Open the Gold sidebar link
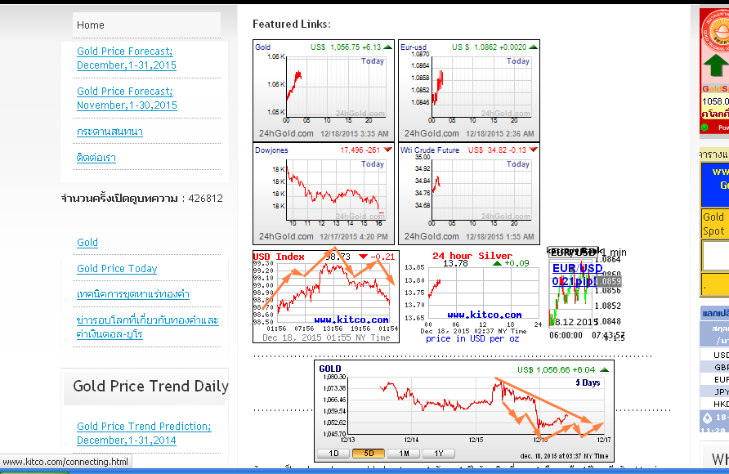The image size is (729, 474). (x=87, y=243)
